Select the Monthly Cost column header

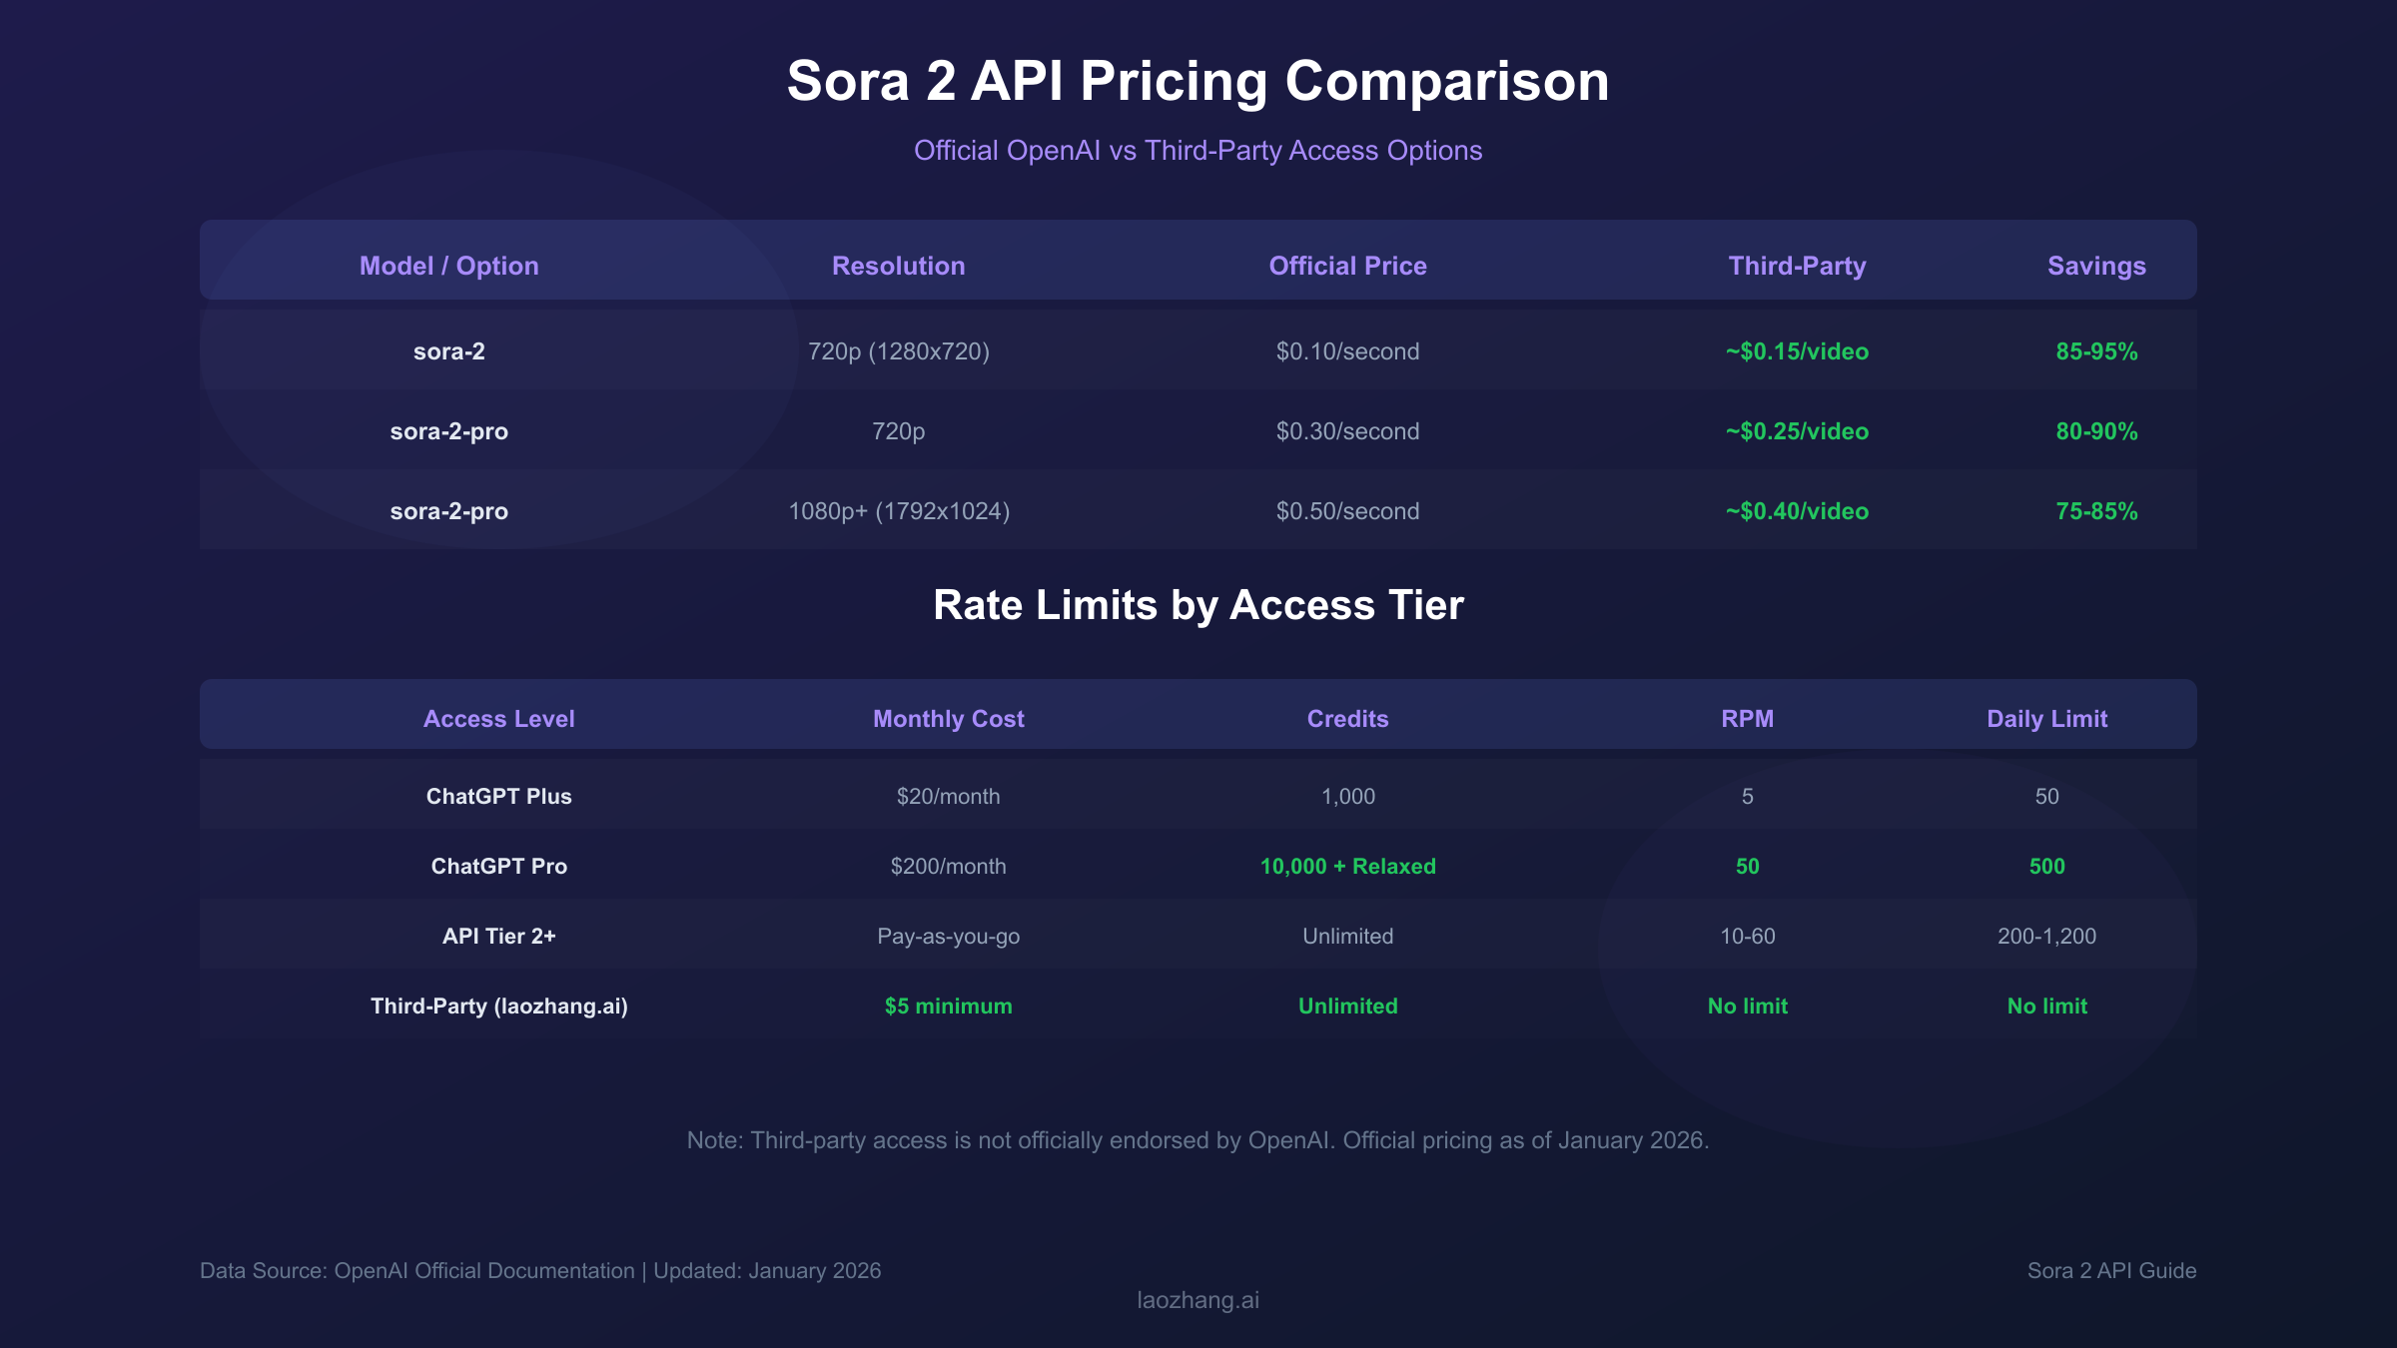947,718
